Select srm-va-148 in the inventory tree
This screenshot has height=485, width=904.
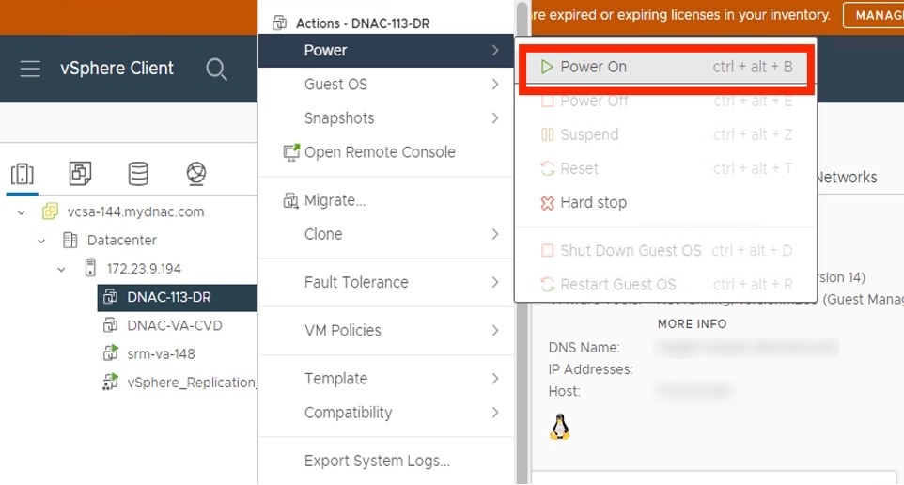pyautogui.click(x=161, y=353)
